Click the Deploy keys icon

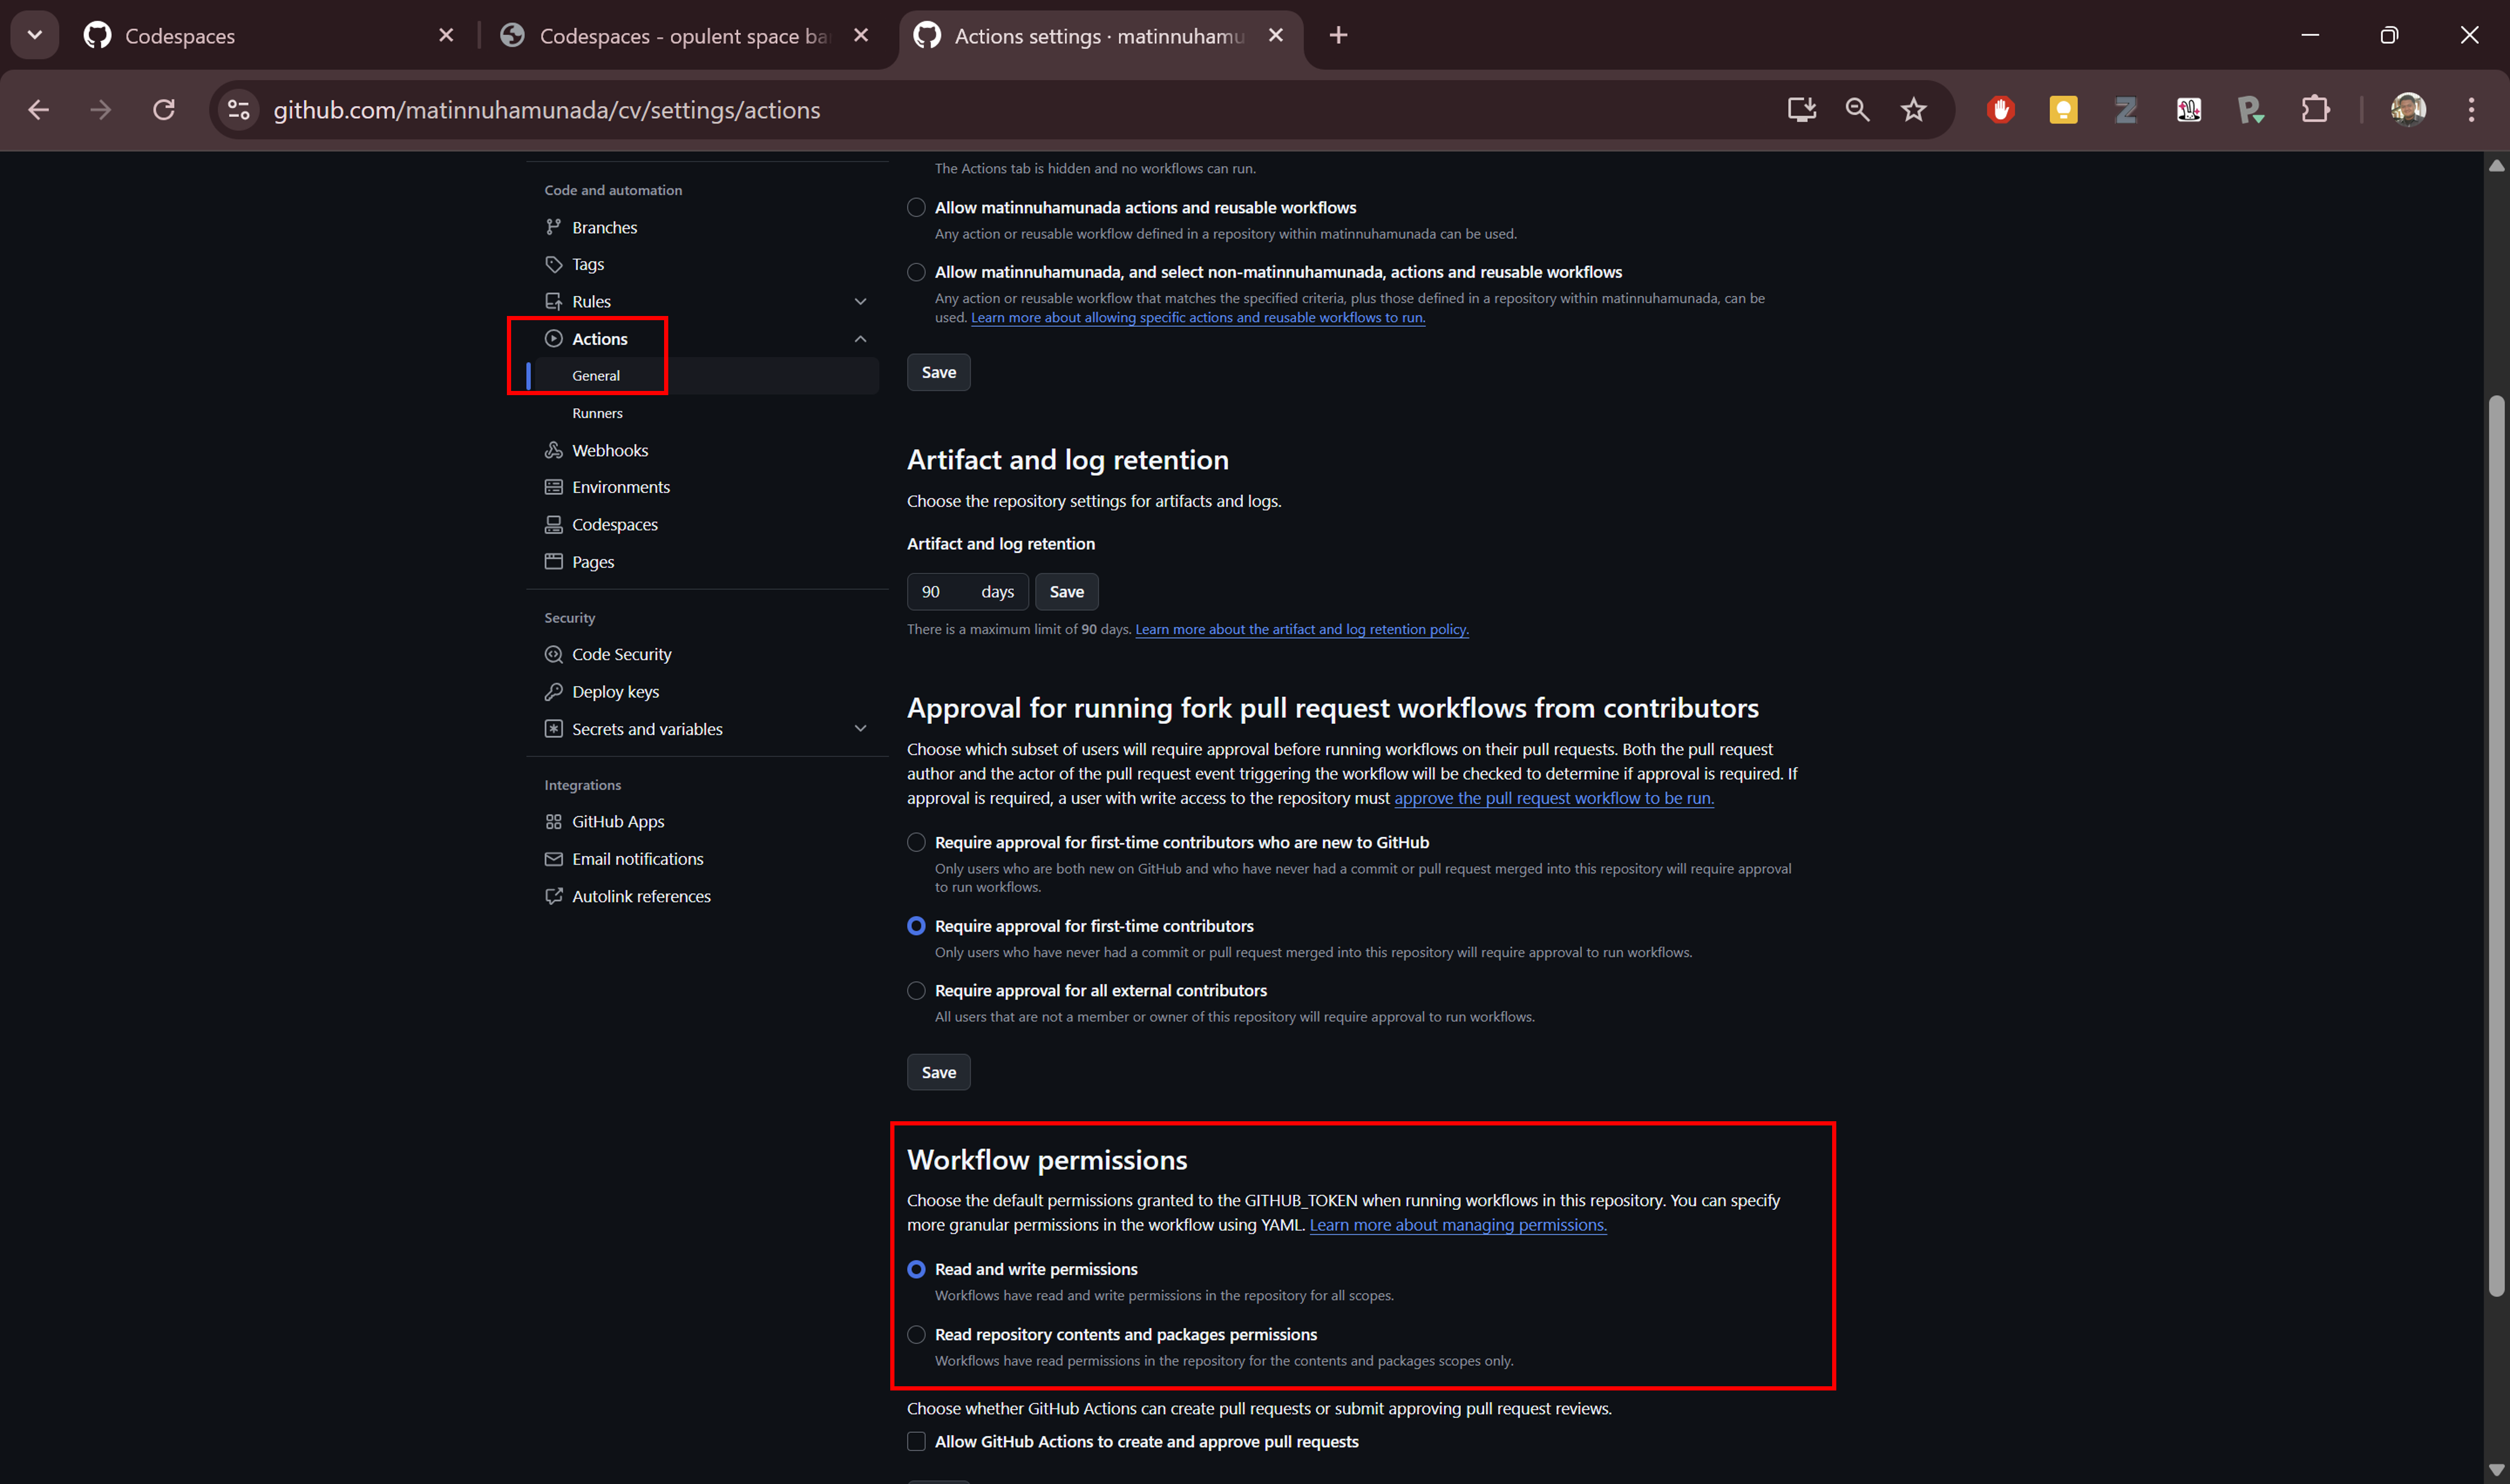(x=556, y=691)
